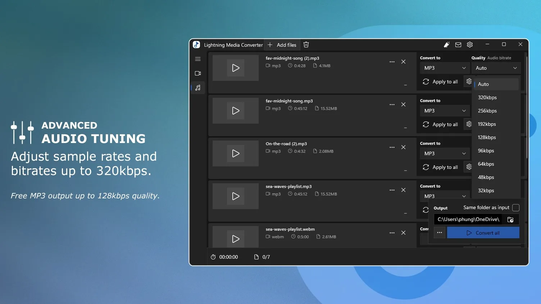Remove sea-waves-playlist.mp3 from list

404,190
